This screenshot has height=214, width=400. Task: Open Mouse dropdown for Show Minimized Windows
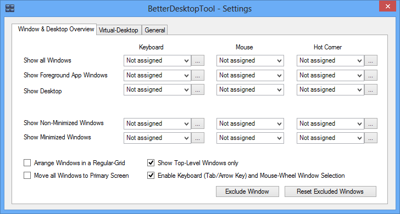(250, 138)
